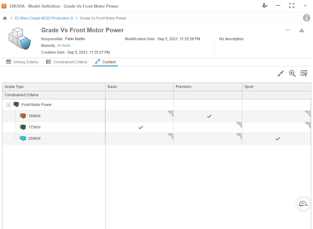The width and height of the screenshot is (313, 229).
Task: Open the help assistant hat icon
Action: click(303, 204)
